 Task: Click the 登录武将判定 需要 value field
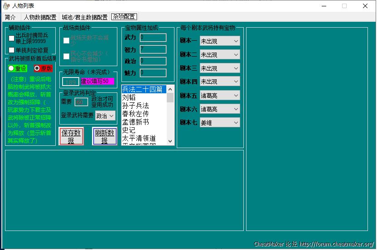[81, 102]
